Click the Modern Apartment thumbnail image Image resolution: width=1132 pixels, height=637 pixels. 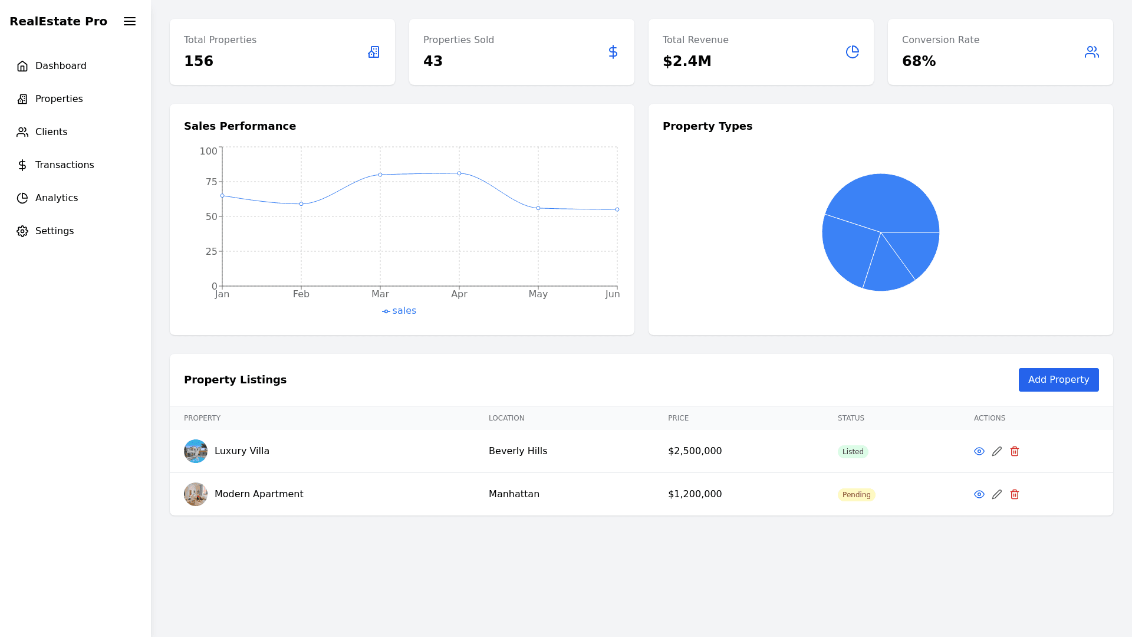pos(196,494)
